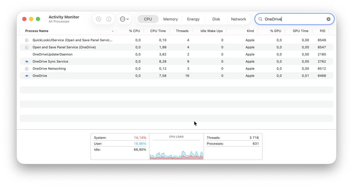Click PID value 8512

(x=322, y=69)
